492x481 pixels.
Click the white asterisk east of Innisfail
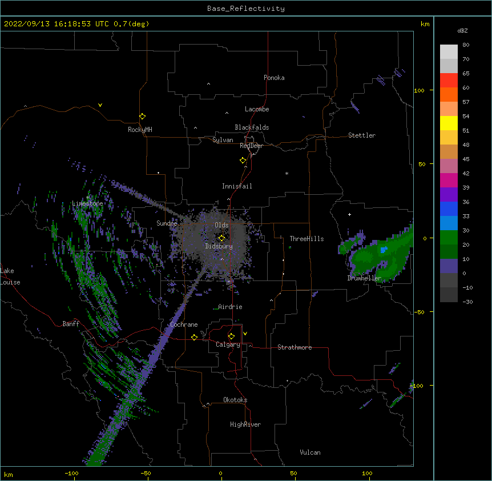[287, 173]
